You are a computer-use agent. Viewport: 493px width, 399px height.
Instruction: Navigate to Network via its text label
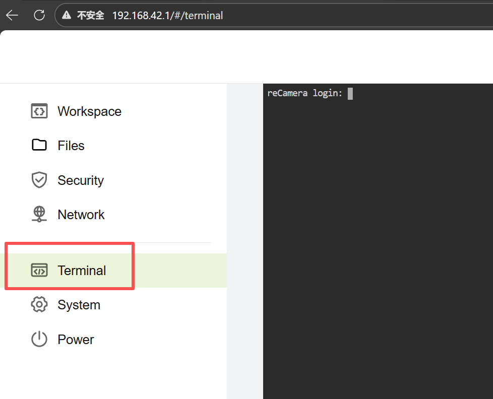point(81,215)
